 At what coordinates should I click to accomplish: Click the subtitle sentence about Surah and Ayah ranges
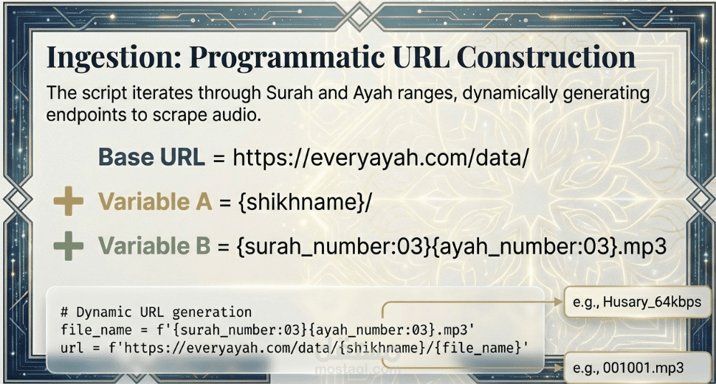click(x=348, y=103)
